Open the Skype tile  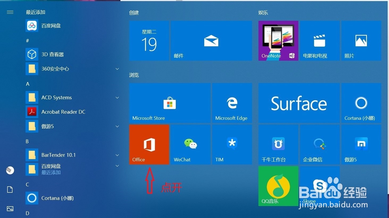pos(320,186)
